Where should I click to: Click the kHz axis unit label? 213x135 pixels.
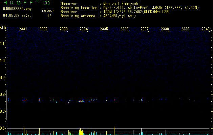(3, 27)
